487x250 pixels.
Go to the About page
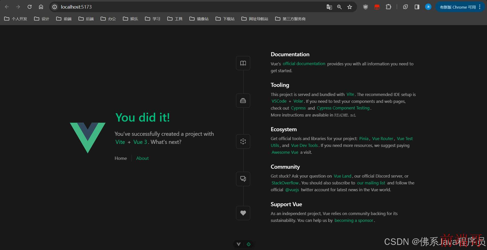(x=142, y=158)
